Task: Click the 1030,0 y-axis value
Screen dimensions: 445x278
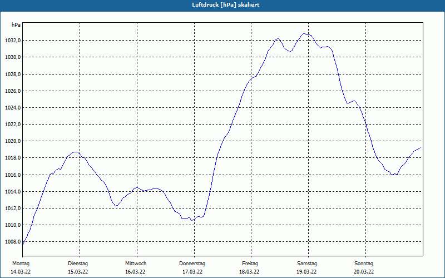Action: pos(13,57)
